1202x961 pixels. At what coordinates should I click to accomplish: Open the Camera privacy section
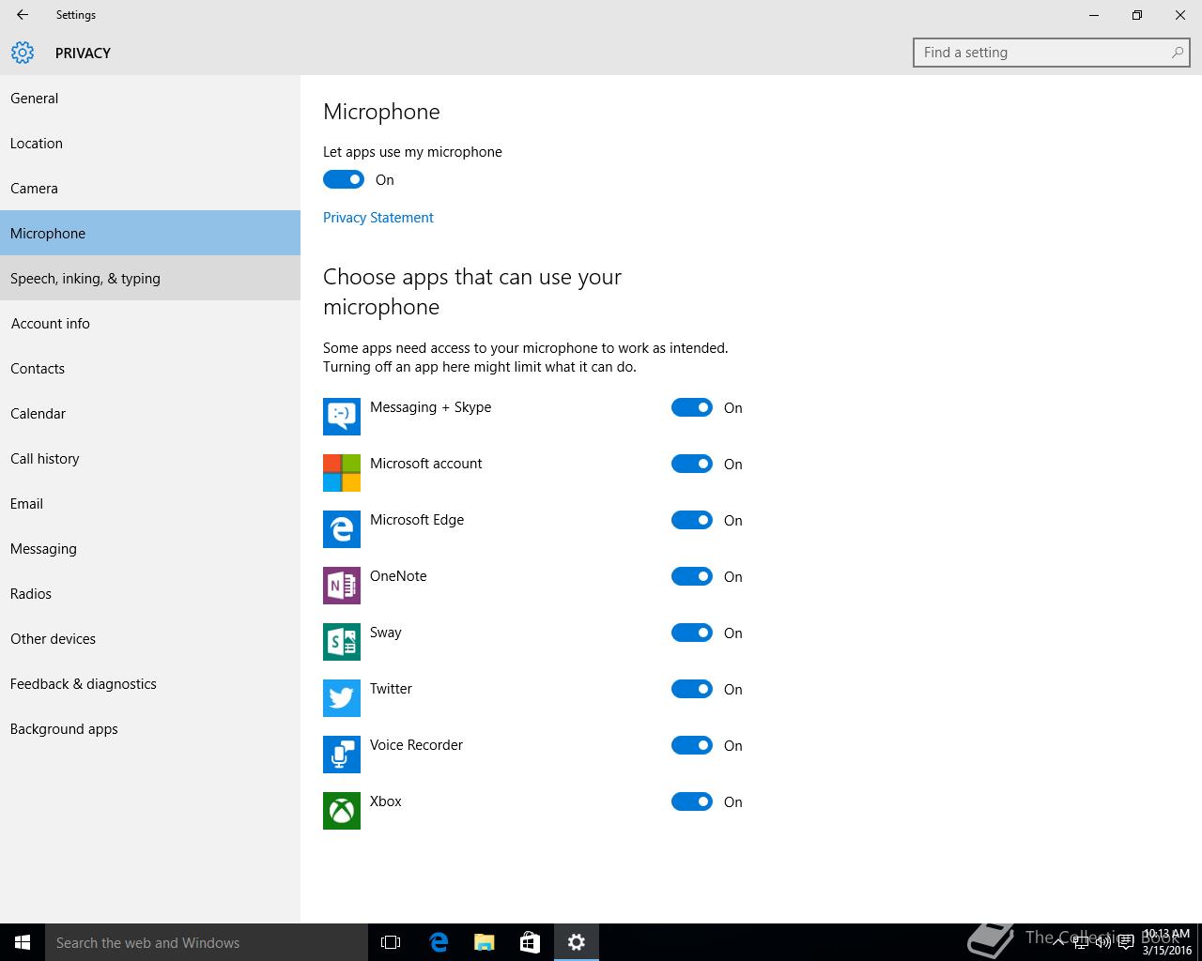[x=150, y=188]
